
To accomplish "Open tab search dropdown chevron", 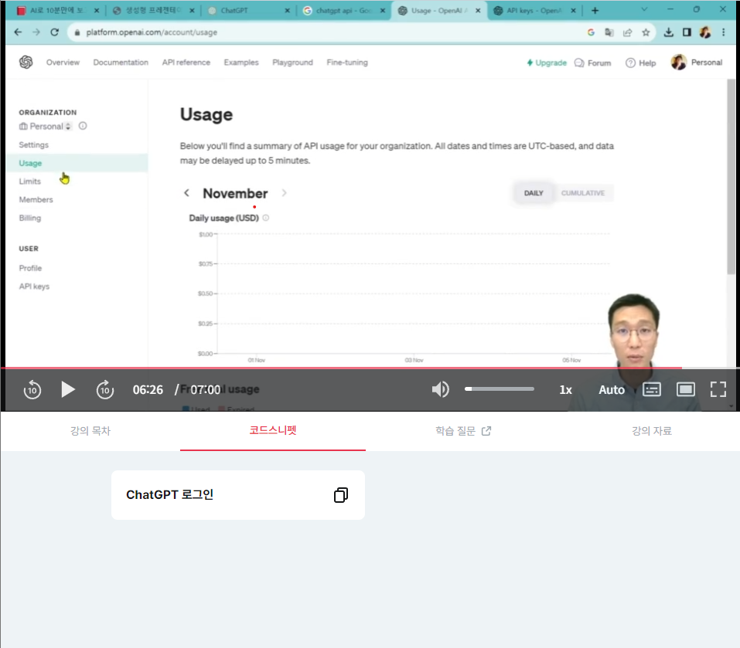I will point(643,9).
